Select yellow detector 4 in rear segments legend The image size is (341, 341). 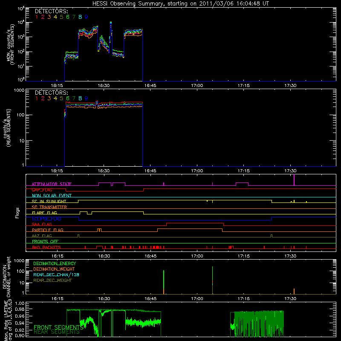coord(55,98)
